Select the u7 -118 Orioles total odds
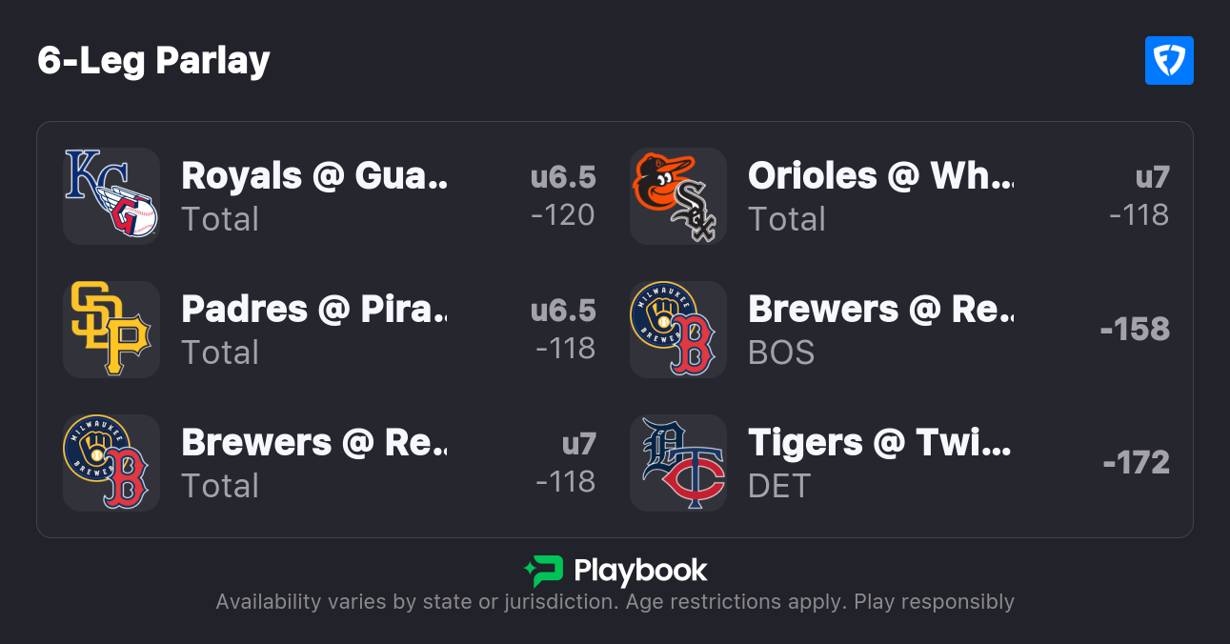The width and height of the screenshot is (1230, 644). pyautogui.click(x=1139, y=196)
